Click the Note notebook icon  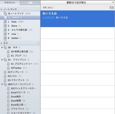pyautogui.click(x=5, y=22)
